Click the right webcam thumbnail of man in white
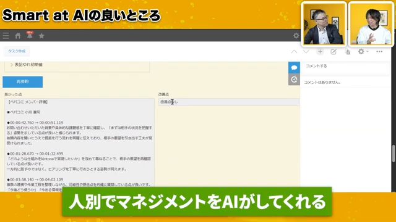This screenshot has width=396, height=222. (371, 24)
